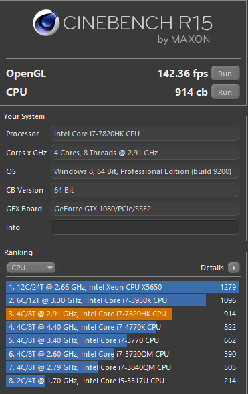Click the GFX Board GeForce GTX 1080 field
This screenshot has width=248, height=394.
145,209
